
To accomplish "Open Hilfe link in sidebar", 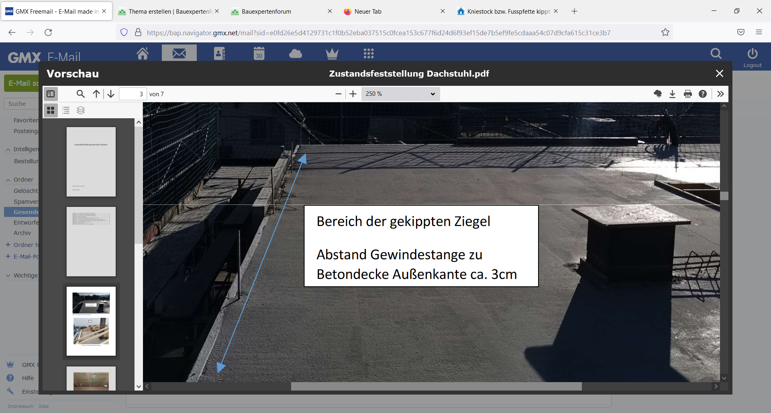I will click(x=28, y=378).
